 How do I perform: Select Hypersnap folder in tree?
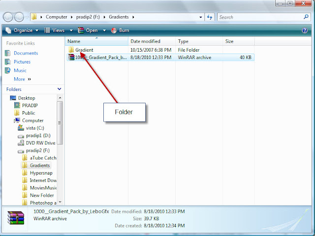pyautogui.click(x=41, y=173)
